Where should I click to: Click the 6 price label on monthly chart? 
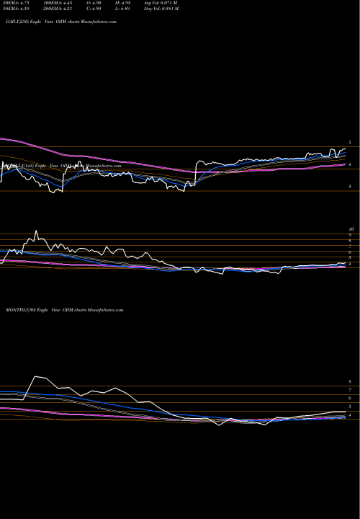click(x=350, y=399)
